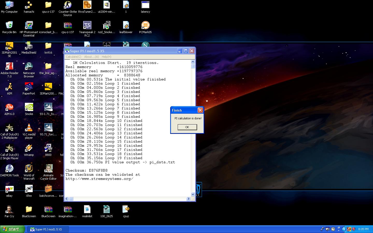373x233 pixels.
Task: Click the horizontal scrollbar right arrow in Super PI
Action: (188, 199)
